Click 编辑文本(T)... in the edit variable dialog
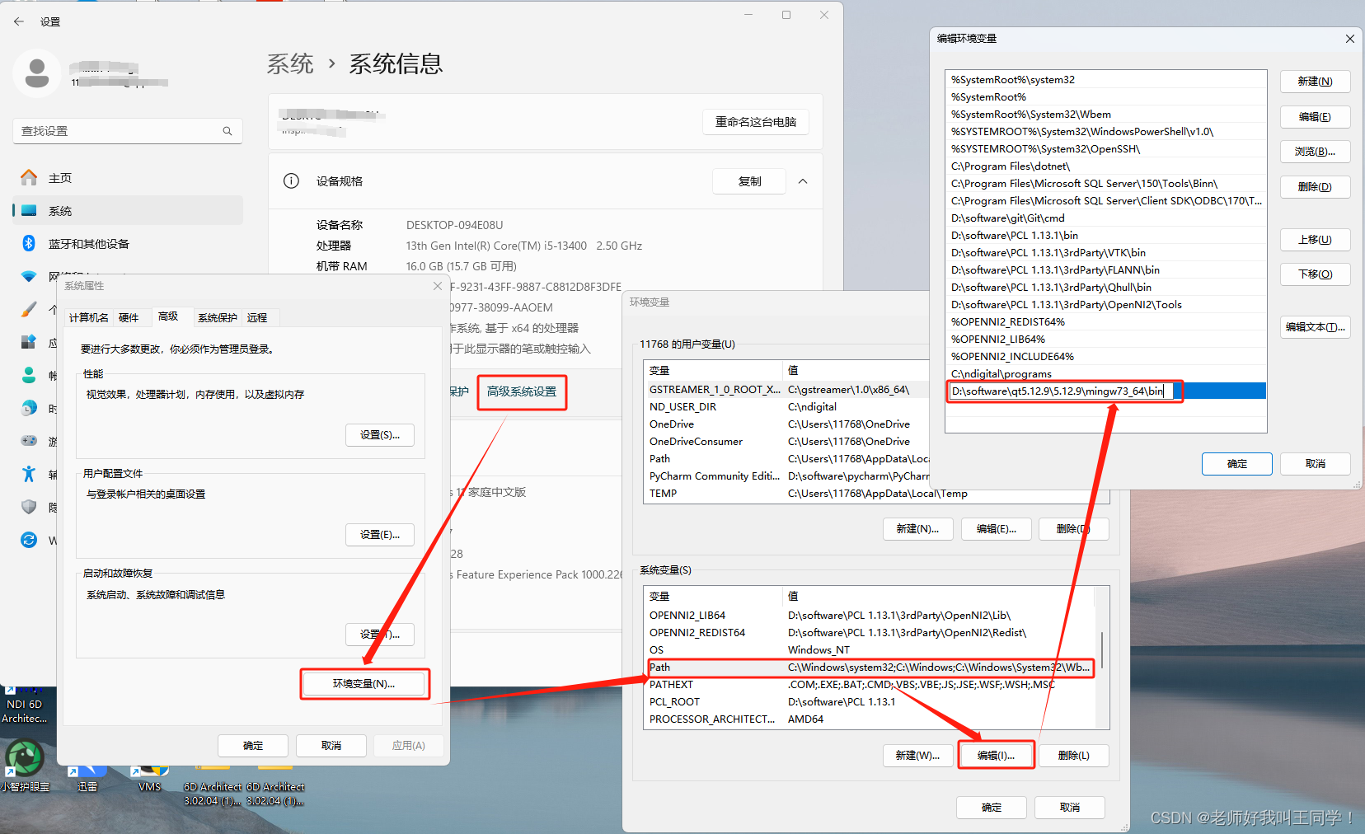 pos(1315,327)
